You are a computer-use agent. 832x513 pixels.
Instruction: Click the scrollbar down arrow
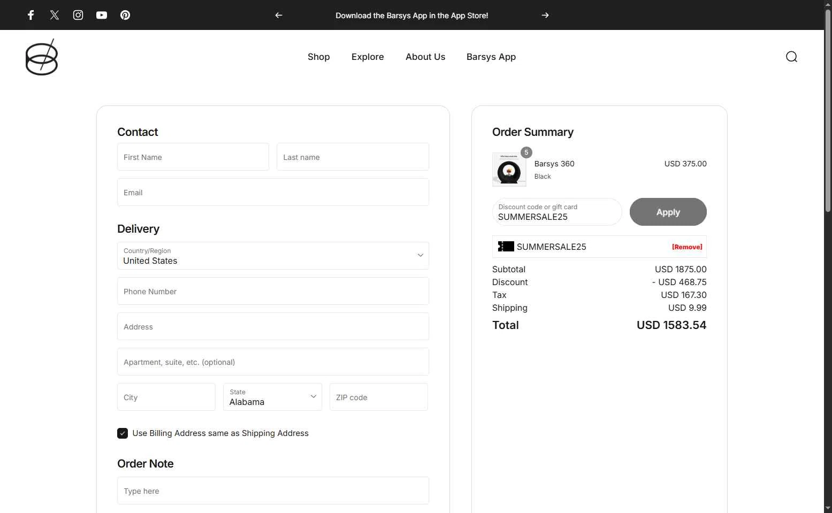(828, 508)
